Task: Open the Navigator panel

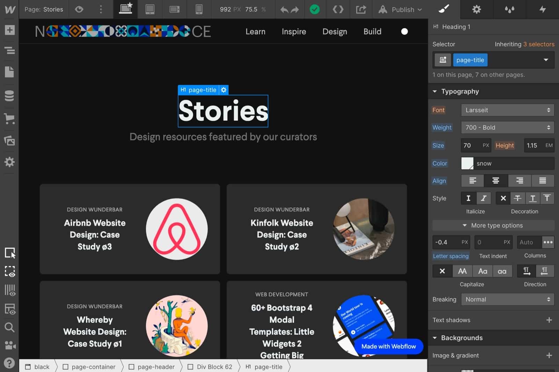Action: [x=9, y=50]
